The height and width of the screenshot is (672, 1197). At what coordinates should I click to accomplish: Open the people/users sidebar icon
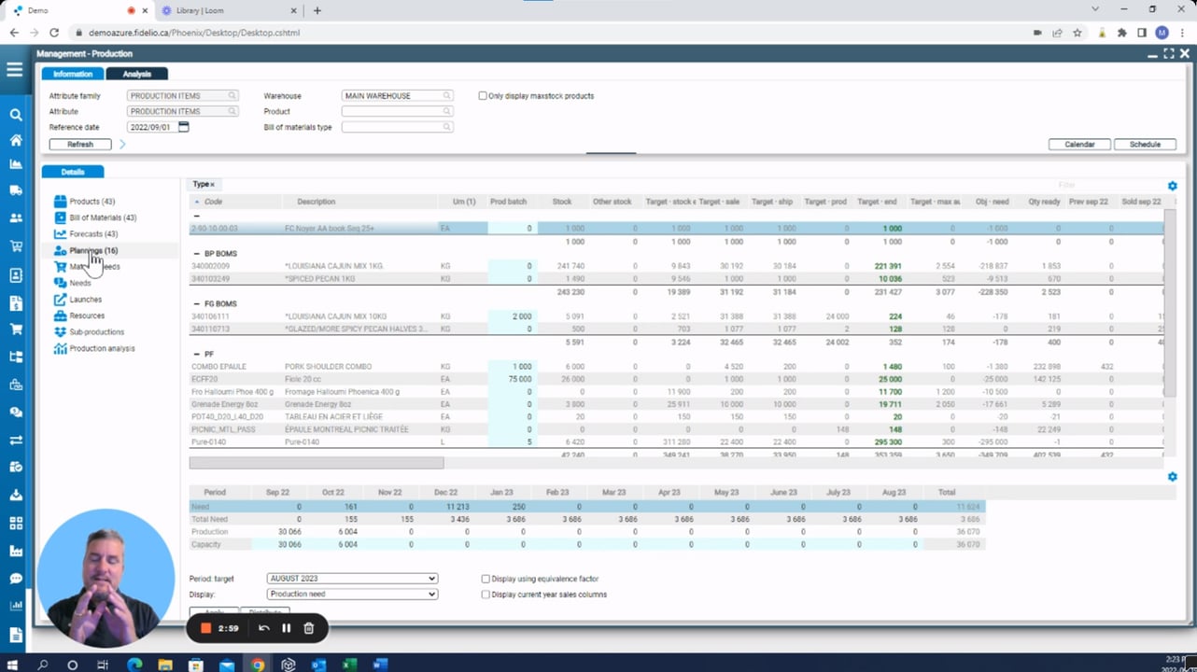(15, 218)
